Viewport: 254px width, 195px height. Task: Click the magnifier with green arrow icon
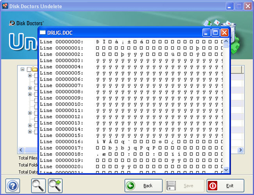point(55,186)
